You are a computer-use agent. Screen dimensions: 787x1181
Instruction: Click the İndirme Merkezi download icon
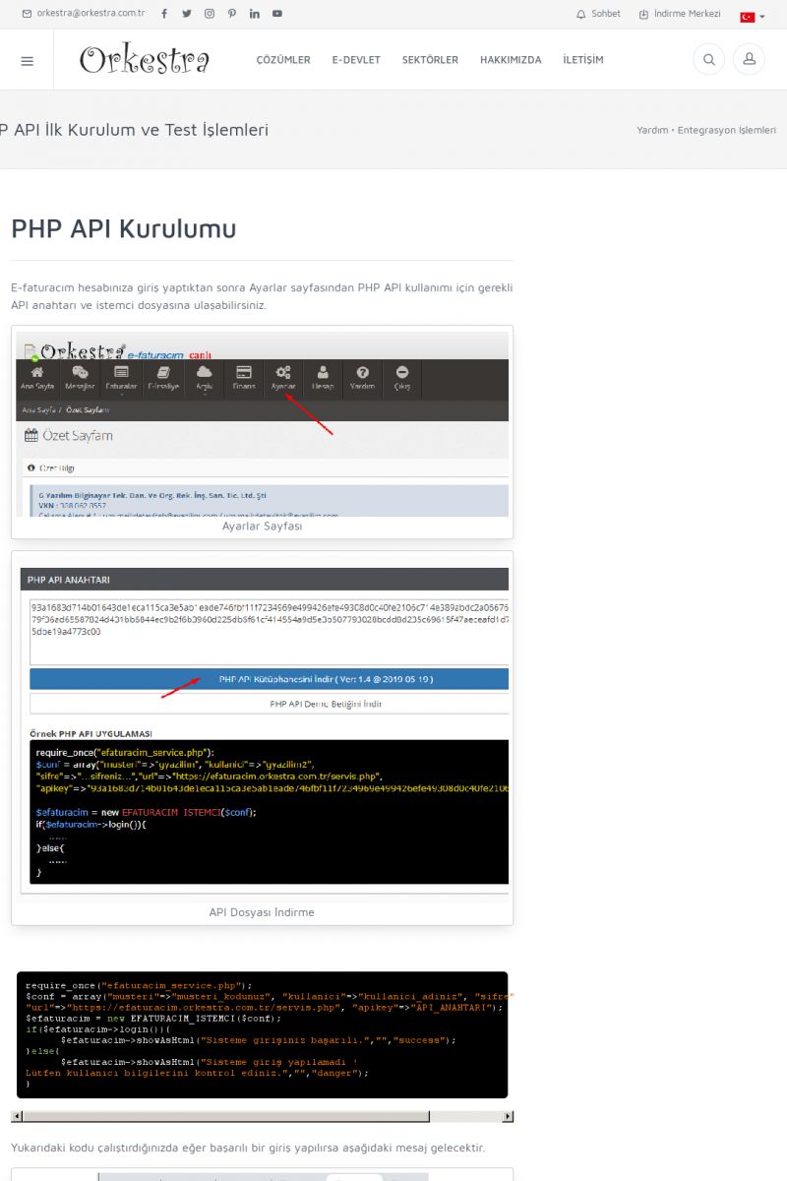click(643, 14)
